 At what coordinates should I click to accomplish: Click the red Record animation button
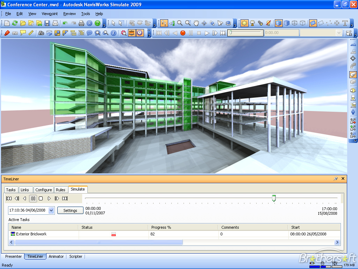pyautogui.click(x=182, y=33)
